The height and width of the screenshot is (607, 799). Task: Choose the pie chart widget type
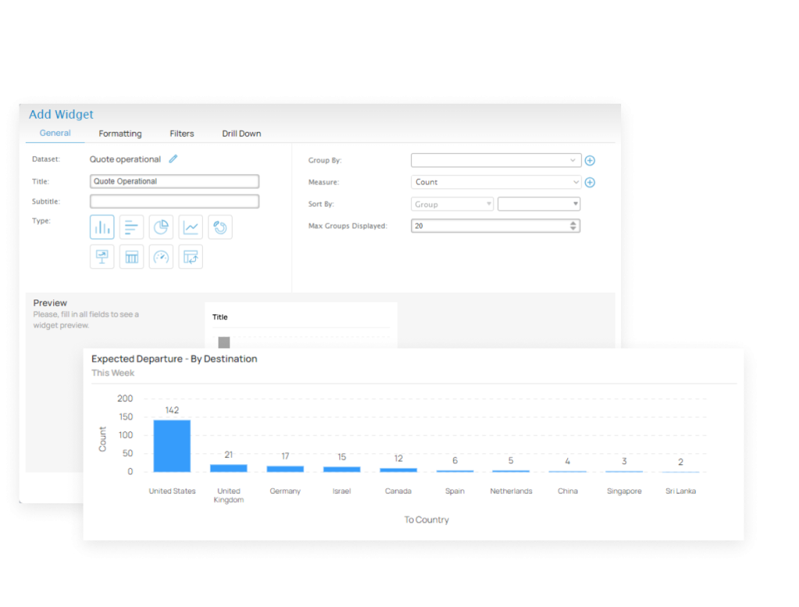tap(161, 227)
